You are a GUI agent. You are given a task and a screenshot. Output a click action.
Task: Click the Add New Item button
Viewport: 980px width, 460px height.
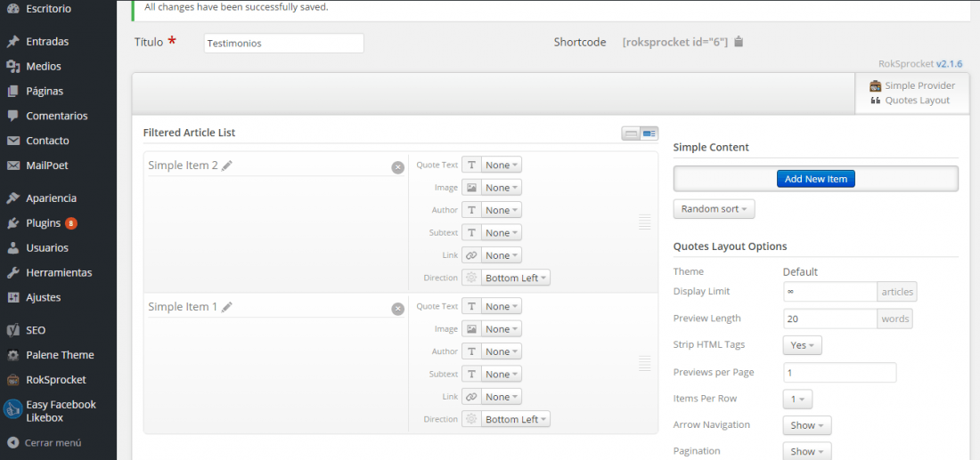pyautogui.click(x=815, y=179)
